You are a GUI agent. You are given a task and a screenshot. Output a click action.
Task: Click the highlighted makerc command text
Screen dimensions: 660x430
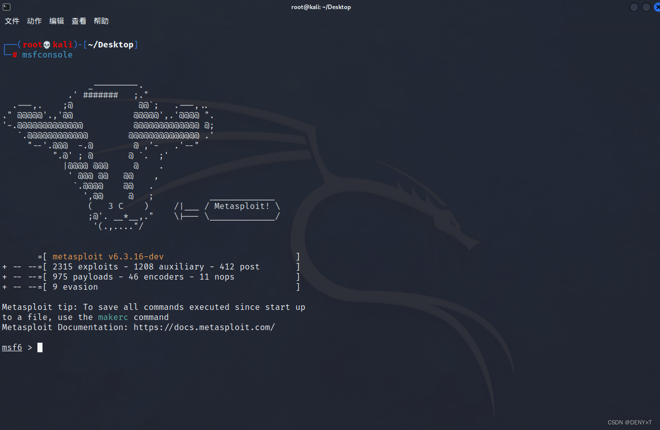[113, 317]
